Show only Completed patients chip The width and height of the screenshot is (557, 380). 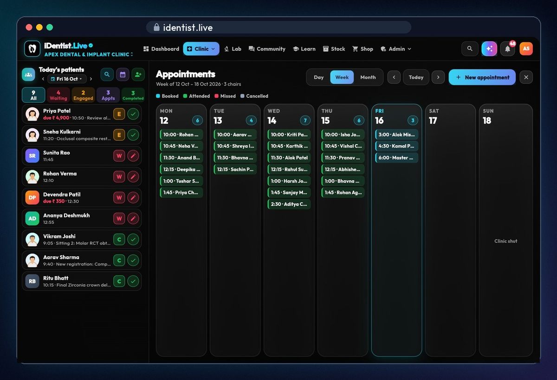click(133, 95)
